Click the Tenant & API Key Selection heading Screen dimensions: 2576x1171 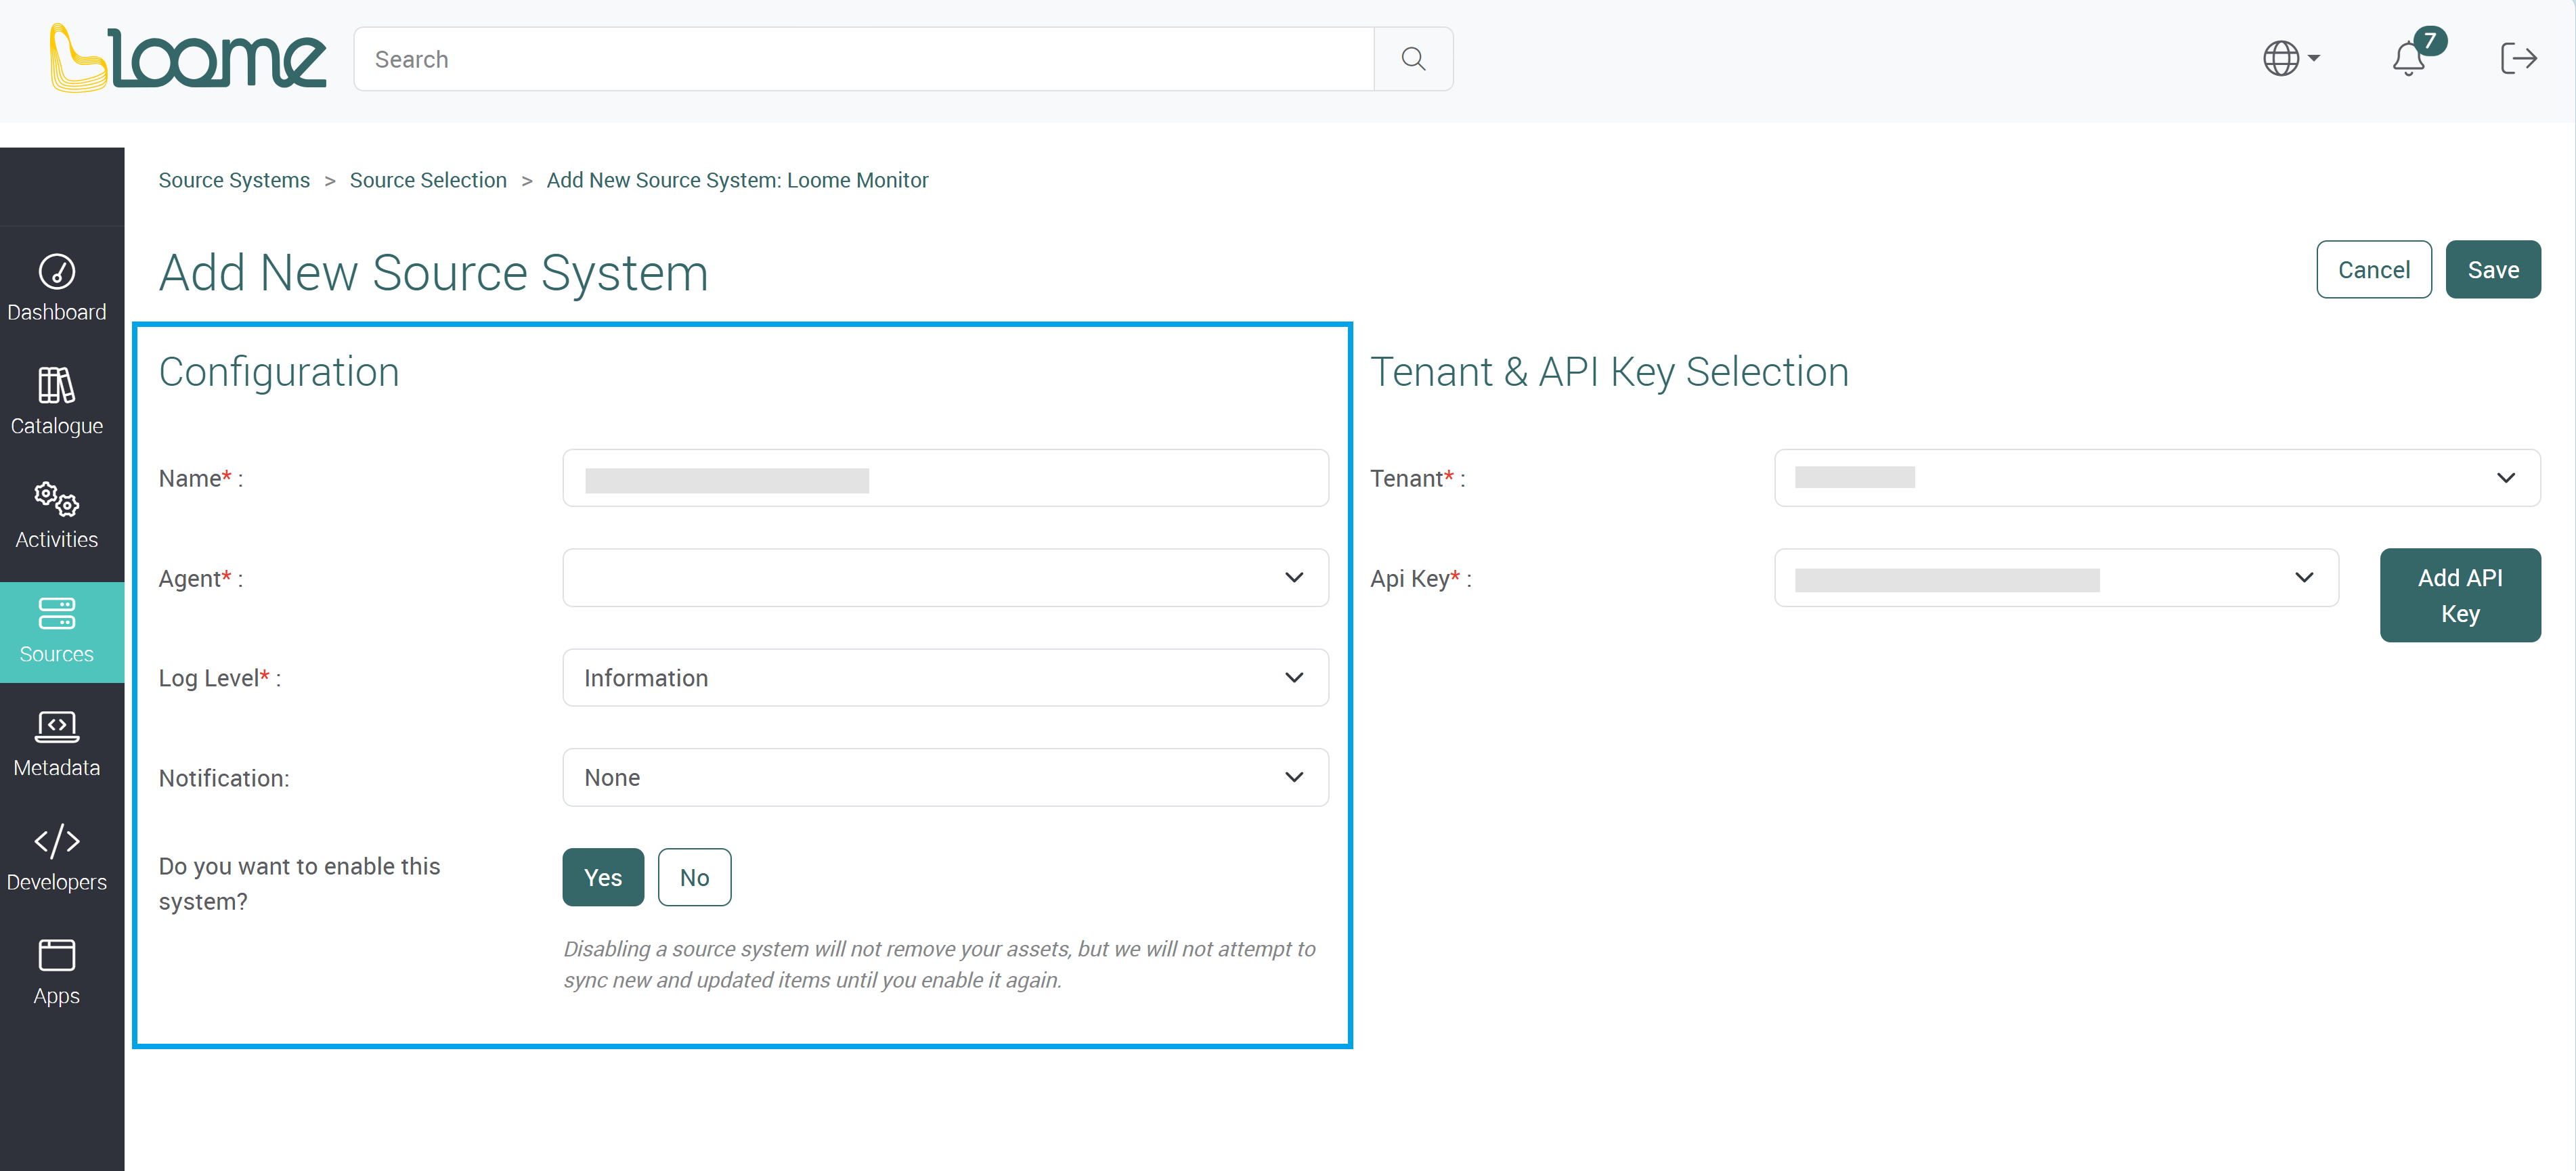pyautogui.click(x=1609, y=372)
